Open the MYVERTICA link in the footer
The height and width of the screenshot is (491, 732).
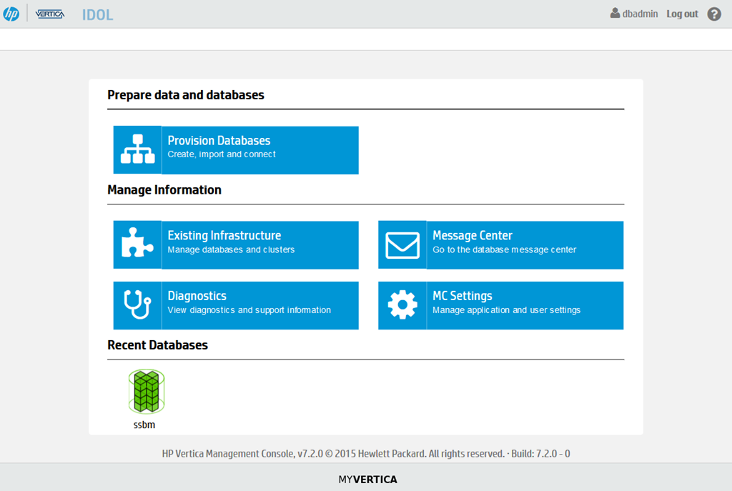tap(367, 479)
